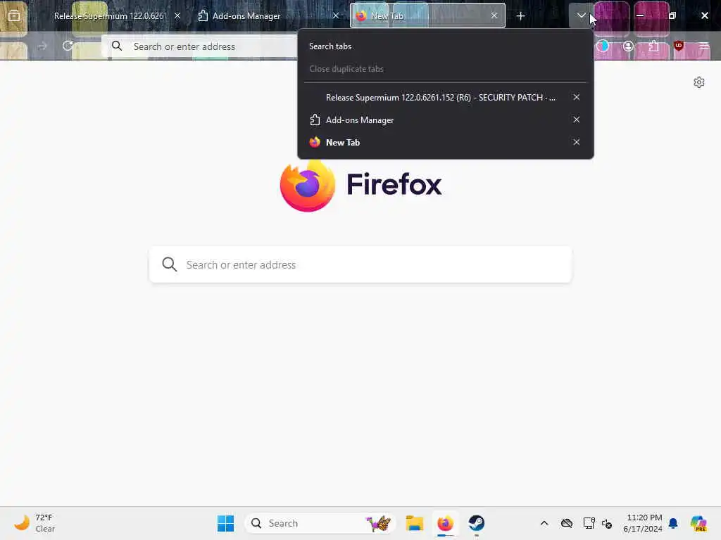
Task: Click the cloud sync tray icon
Action: point(567,523)
